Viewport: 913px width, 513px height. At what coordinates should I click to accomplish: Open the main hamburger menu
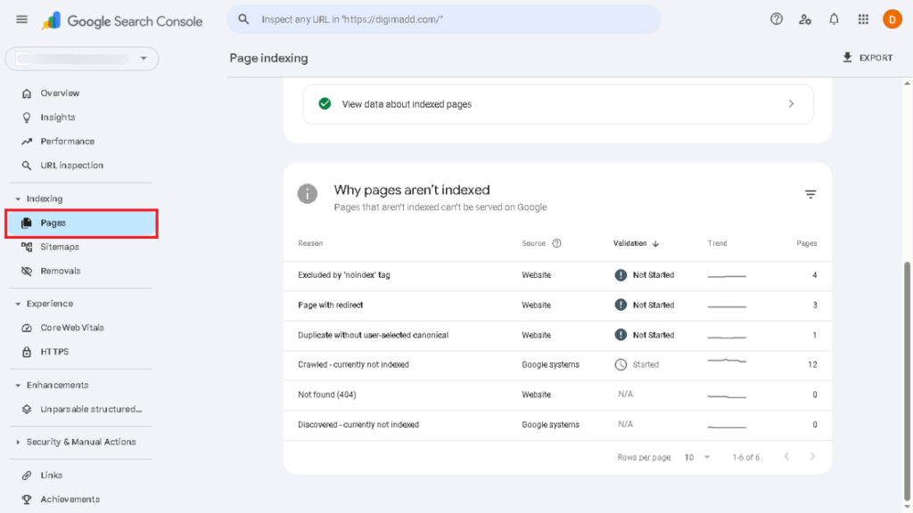tap(21, 20)
